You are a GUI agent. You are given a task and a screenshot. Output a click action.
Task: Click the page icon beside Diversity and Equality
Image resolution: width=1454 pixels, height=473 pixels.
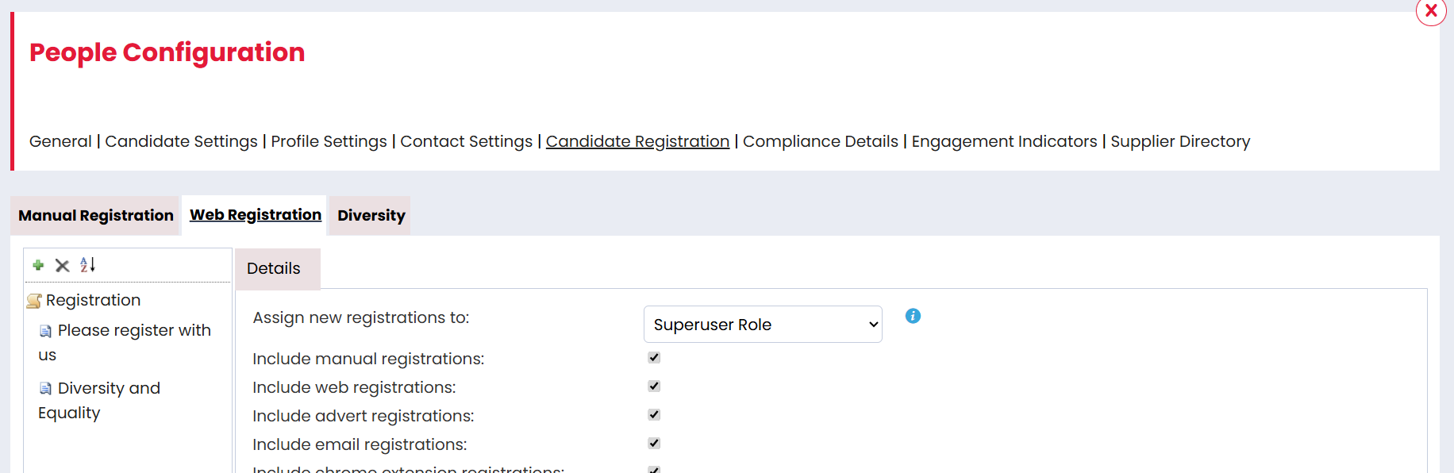46,389
